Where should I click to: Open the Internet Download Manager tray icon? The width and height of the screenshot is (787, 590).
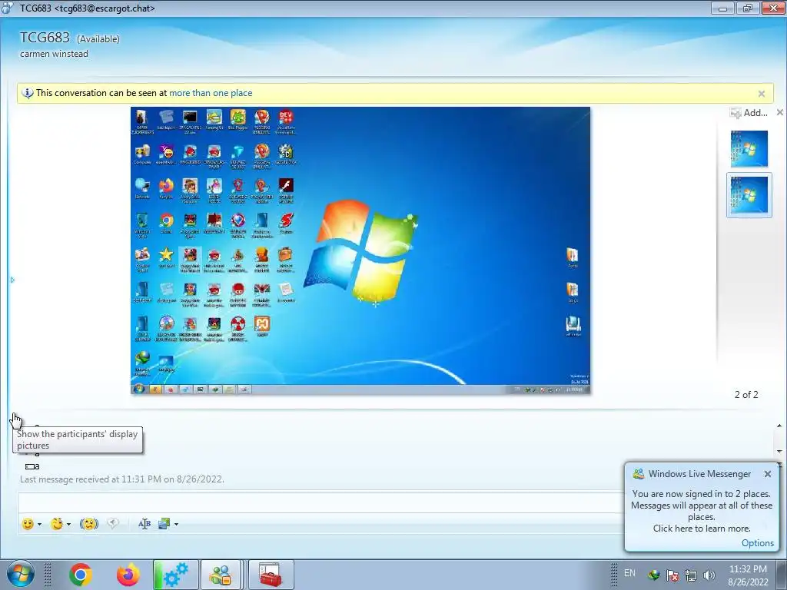653,575
